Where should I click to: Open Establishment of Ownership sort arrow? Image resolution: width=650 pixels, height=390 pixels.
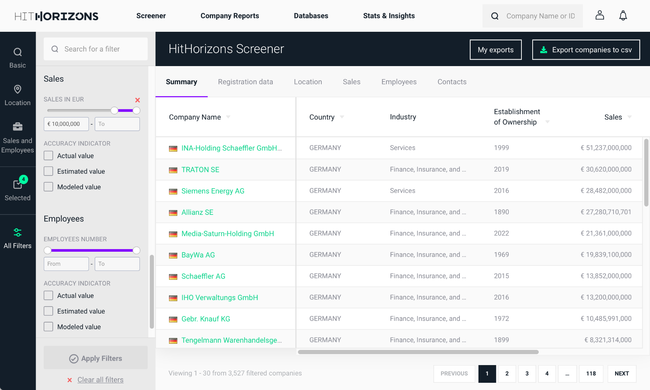pyautogui.click(x=547, y=122)
